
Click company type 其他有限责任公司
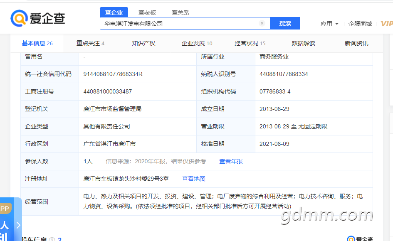(x=106, y=126)
